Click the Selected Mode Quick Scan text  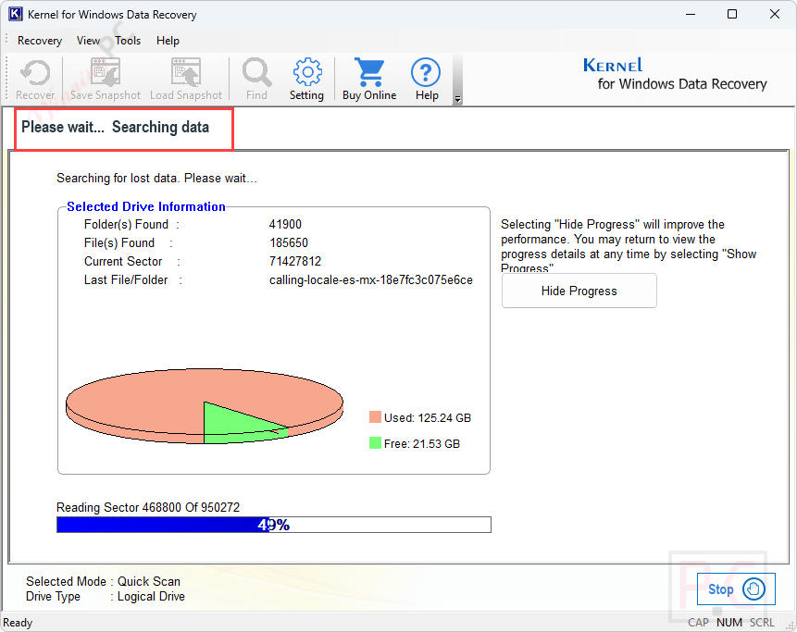point(103,581)
